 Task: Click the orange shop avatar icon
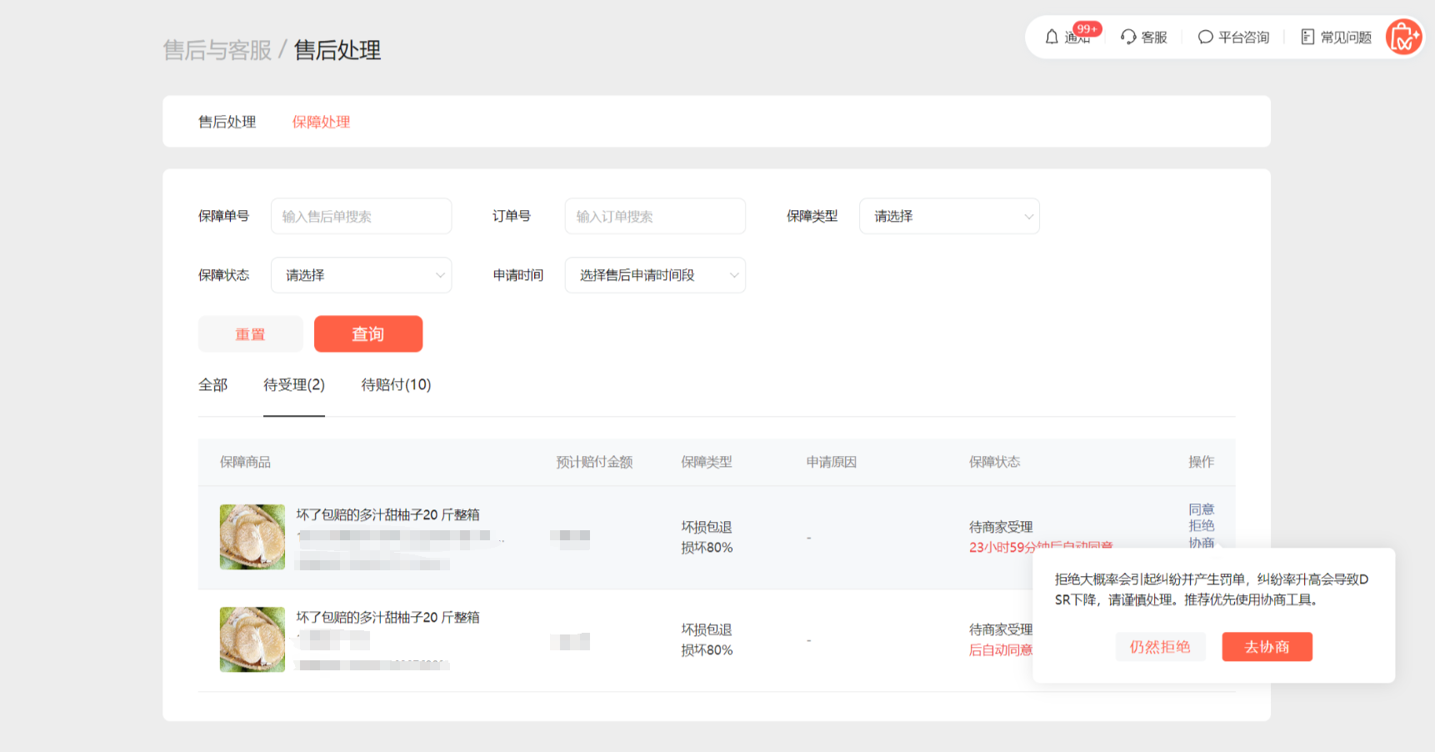tap(1403, 38)
